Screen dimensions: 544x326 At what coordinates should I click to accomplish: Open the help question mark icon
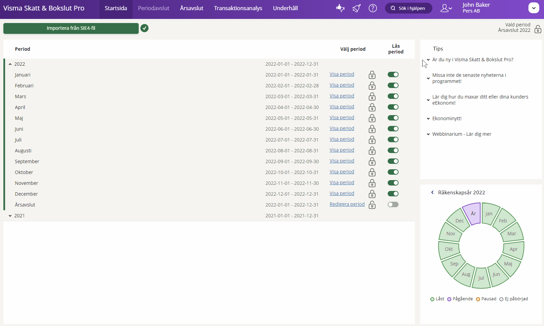click(x=373, y=8)
